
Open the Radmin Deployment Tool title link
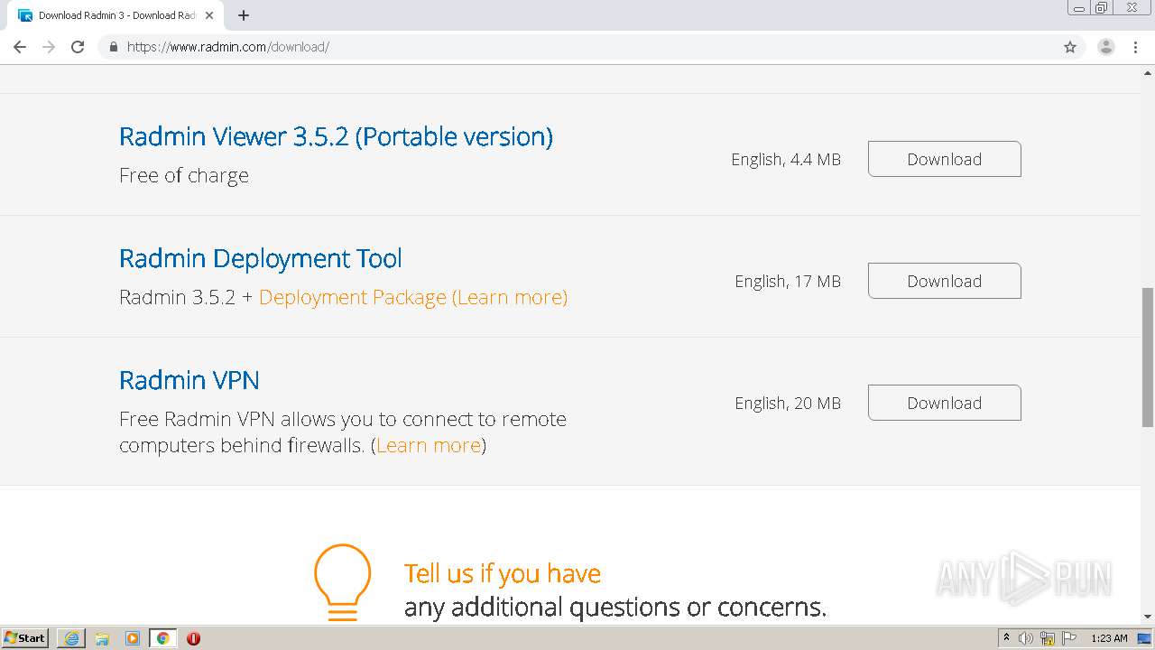[261, 258]
